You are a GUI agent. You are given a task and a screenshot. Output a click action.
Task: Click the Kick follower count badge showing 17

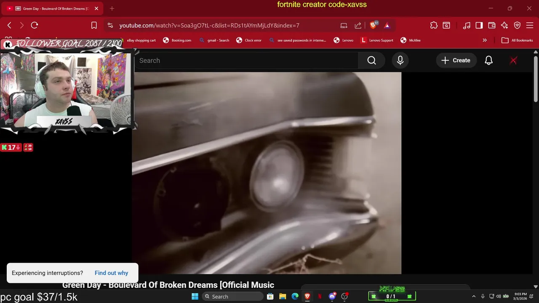(x=11, y=147)
